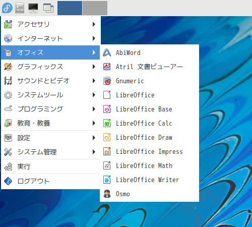252x227 pixels.
Task: Click the LibreOffice Calc green icon
Action: pos(107,123)
